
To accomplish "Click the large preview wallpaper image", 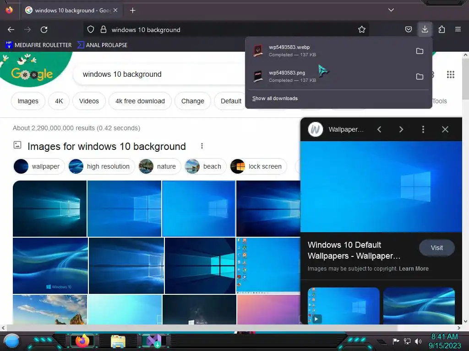I will [x=381, y=186].
